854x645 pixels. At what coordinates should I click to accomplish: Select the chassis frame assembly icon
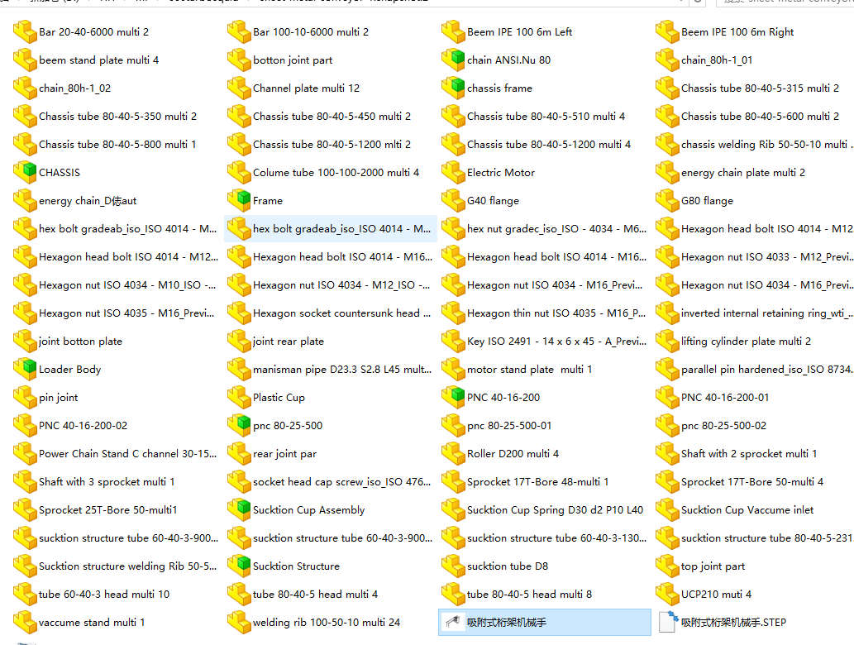click(x=453, y=88)
